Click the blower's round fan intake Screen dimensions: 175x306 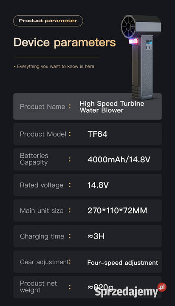(128, 27)
